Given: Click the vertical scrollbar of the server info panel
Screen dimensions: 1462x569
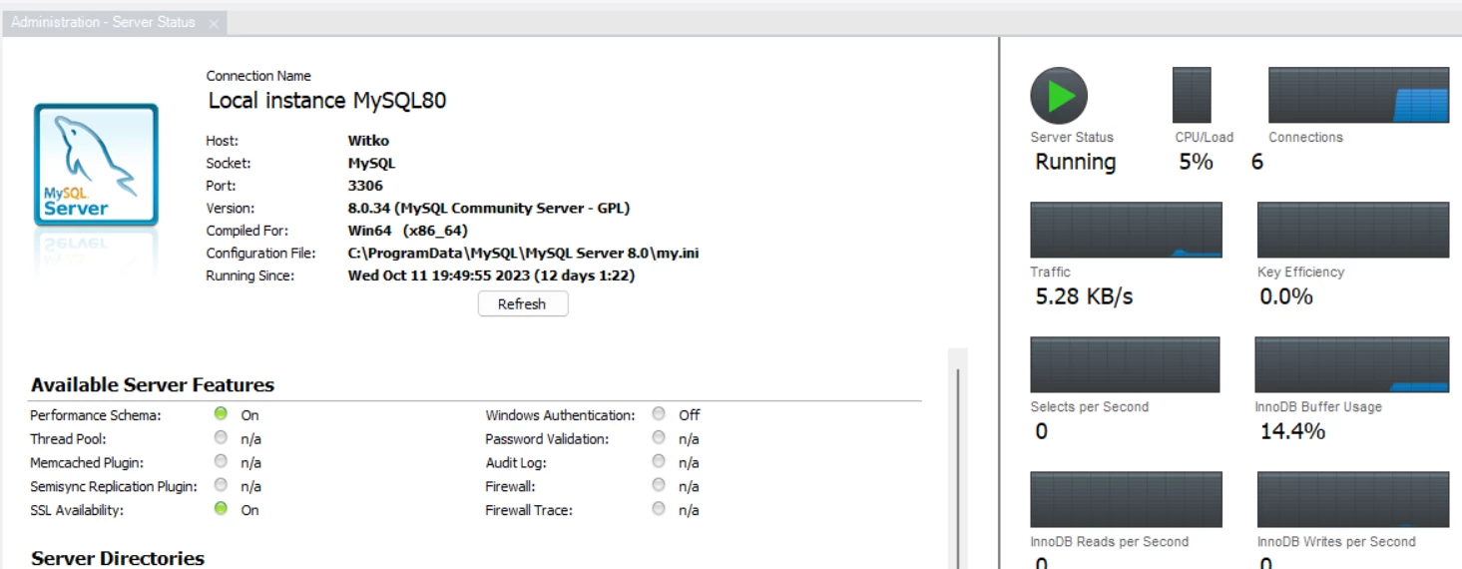Looking at the screenshot, I should 958,458.
